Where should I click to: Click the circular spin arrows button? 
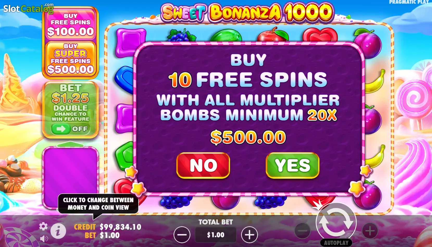click(x=336, y=222)
